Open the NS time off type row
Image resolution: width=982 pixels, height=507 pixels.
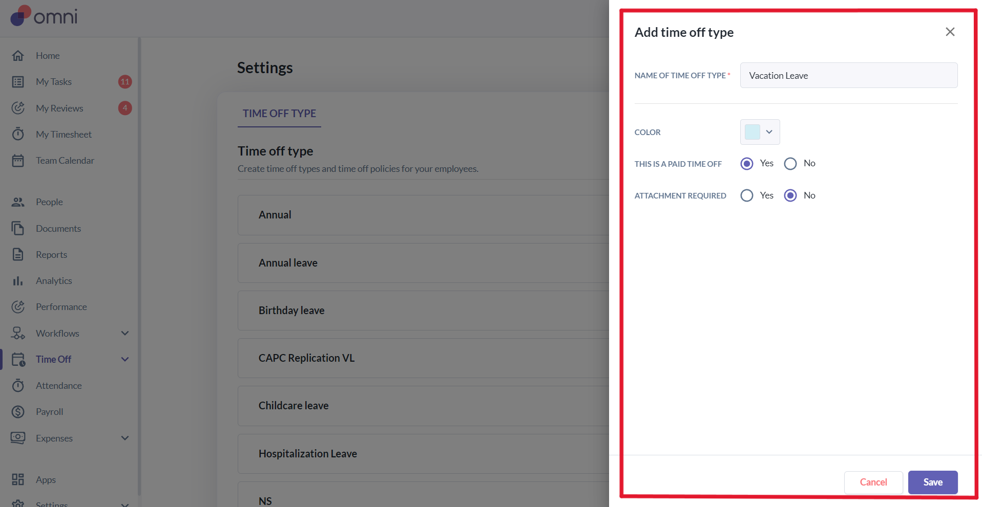tap(423, 494)
